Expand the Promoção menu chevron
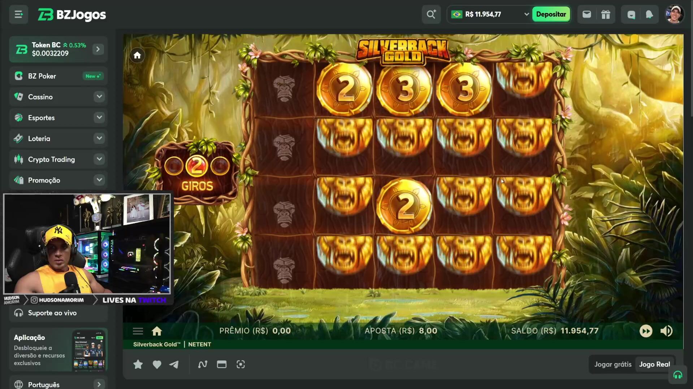Screen dimensions: 693x389 tap(99, 180)
